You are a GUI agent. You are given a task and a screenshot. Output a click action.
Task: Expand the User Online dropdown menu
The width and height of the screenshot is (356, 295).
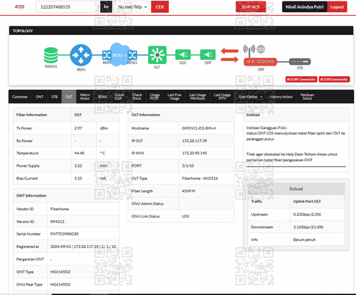[251, 97]
